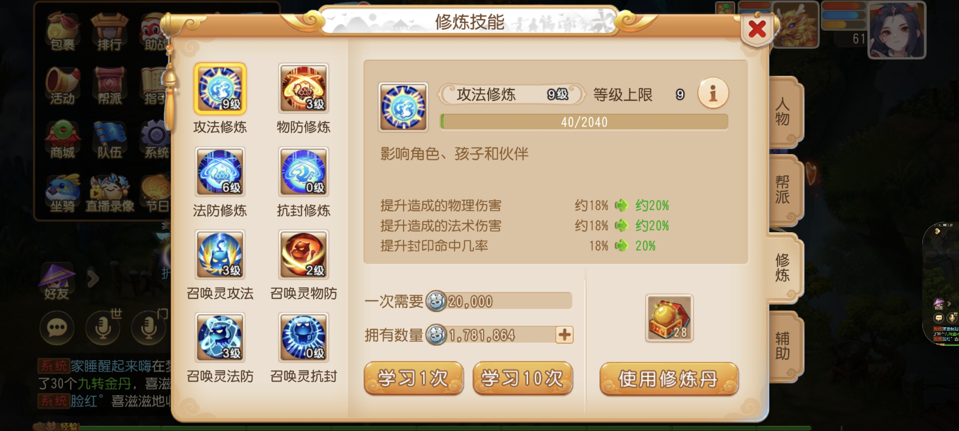
Task: Pick the 召唤灵物防 skill icon
Action: 303,255
